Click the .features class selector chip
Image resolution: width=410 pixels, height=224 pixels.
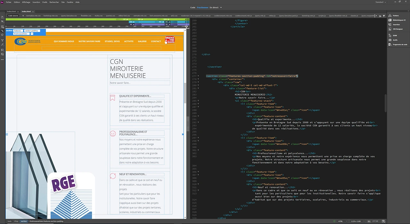(x=18, y=31)
